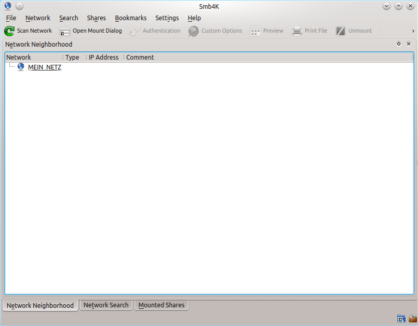
Task: Float the Network Neighborhood dock panel
Action: click(x=399, y=44)
